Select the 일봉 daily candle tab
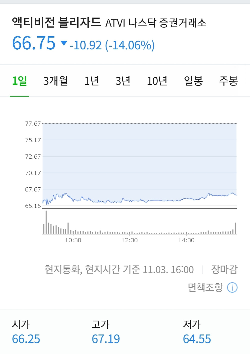The height and width of the screenshot is (354, 250). [x=193, y=81]
